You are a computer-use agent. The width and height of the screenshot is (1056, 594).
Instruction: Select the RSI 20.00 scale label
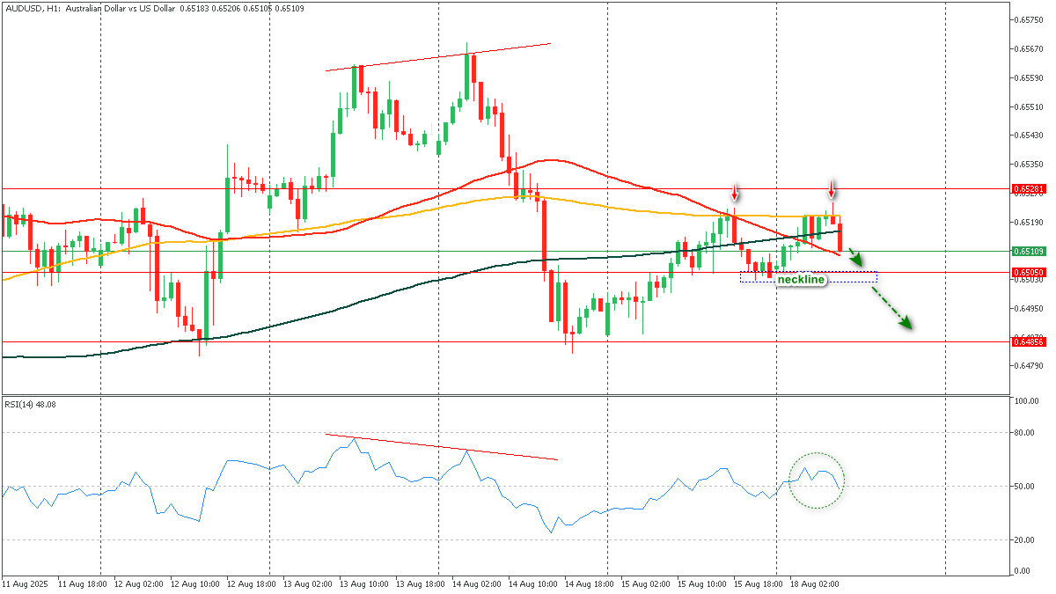click(x=1025, y=539)
